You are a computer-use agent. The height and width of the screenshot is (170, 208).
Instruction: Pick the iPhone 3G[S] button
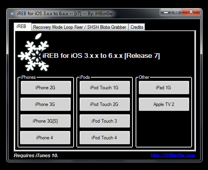click(x=46, y=121)
